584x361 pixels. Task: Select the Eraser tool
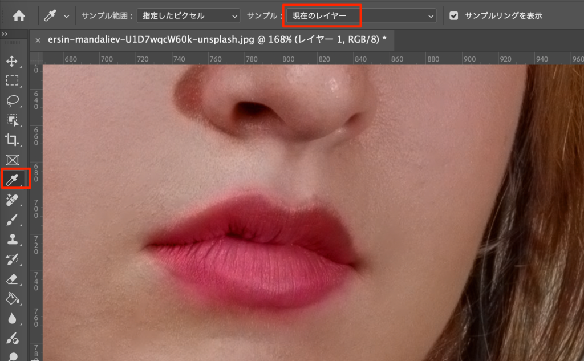[12, 279]
